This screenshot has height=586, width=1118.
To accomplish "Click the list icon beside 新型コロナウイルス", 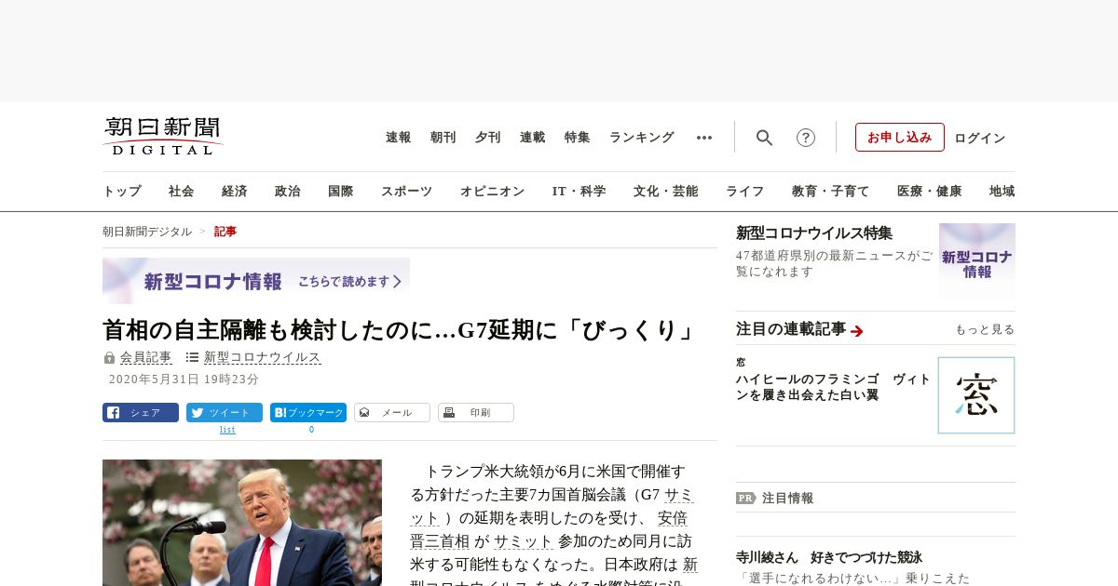I will click(x=192, y=357).
